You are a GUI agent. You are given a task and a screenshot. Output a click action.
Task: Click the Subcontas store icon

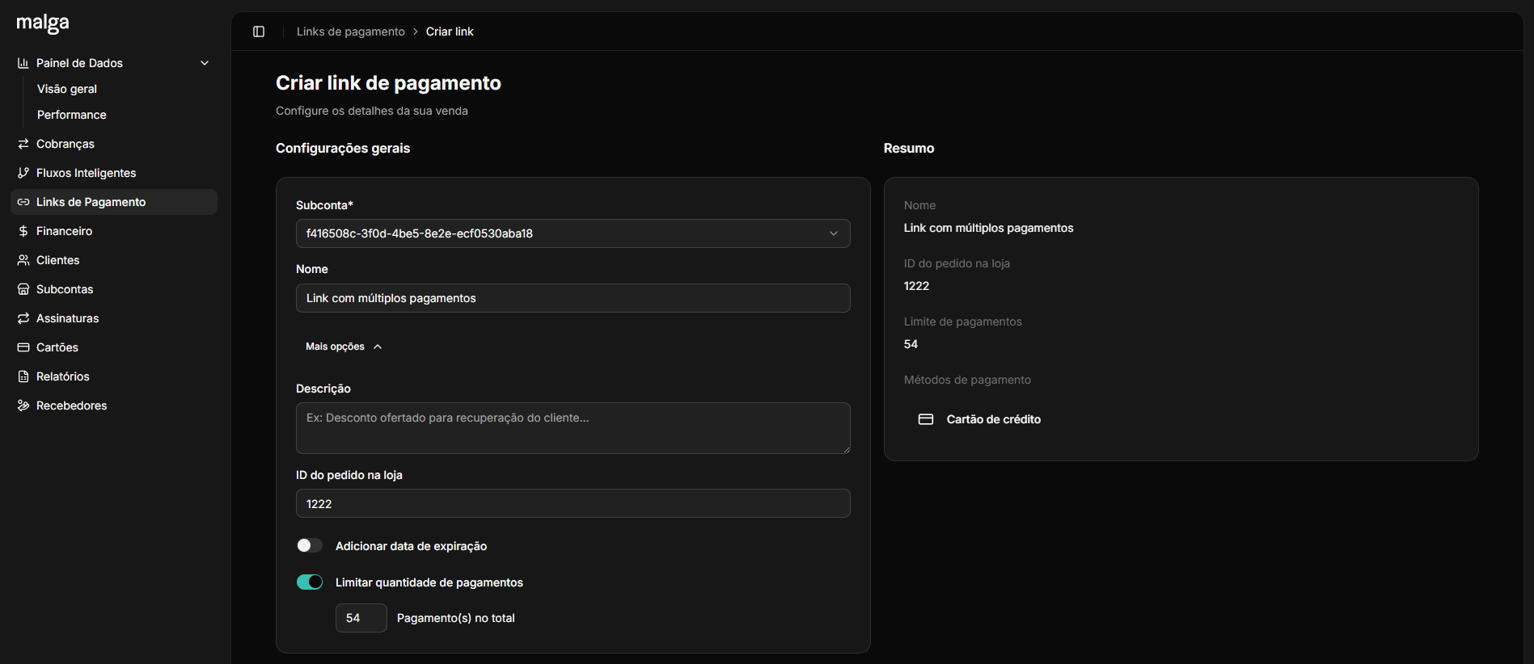[x=23, y=289]
